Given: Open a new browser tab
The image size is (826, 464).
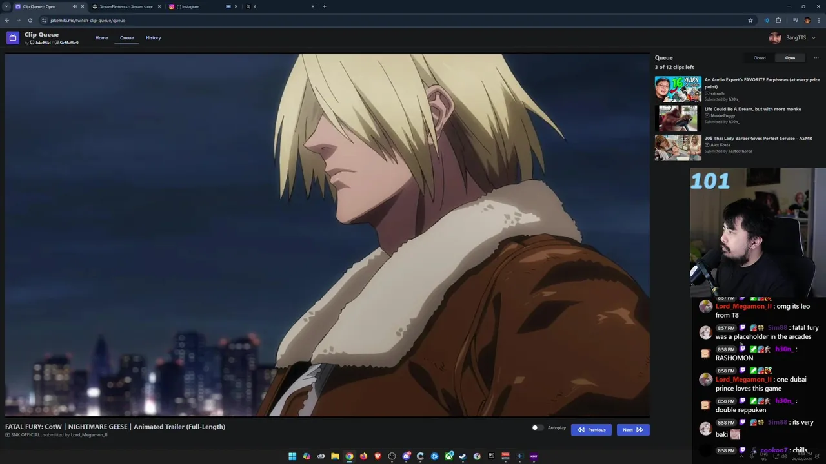Looking at the screenshot, I should click(324, 6).
